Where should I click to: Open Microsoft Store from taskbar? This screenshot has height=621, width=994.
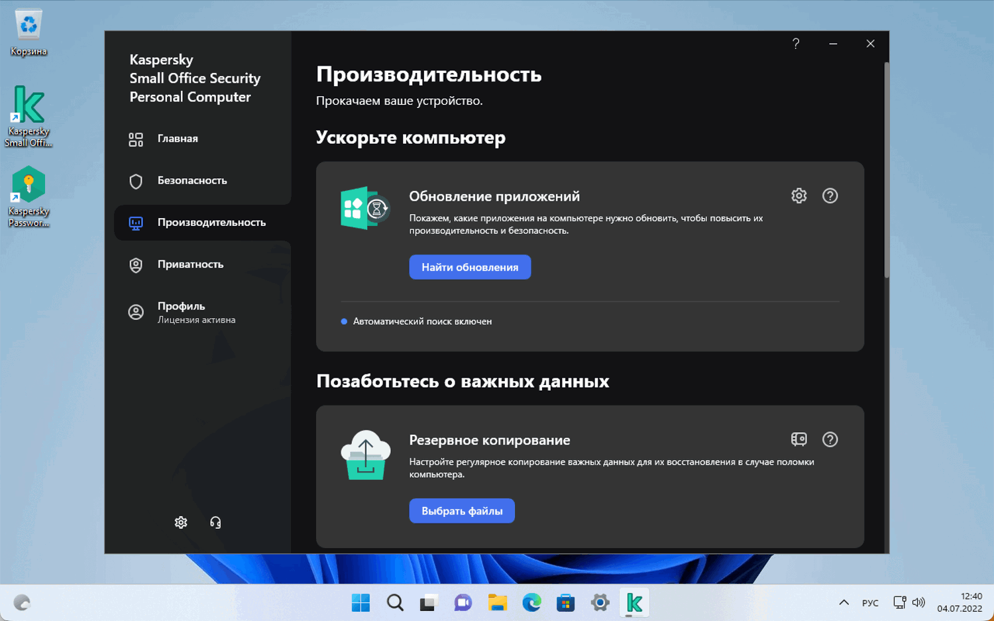click(x=565, y=602)
